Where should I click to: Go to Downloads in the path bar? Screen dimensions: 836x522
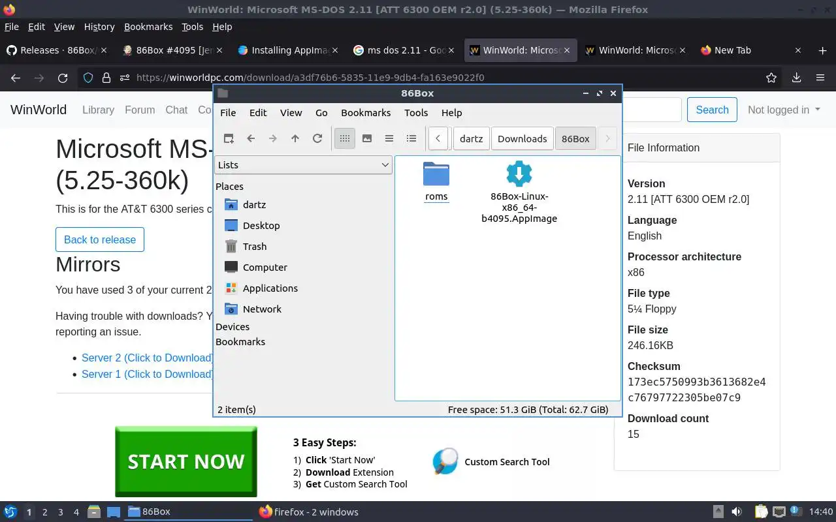coord(522,138)
